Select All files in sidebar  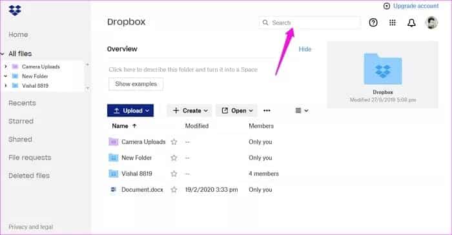pos(20,54)
